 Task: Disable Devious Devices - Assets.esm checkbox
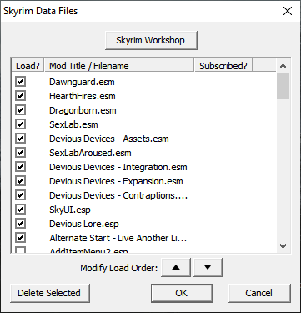20,139
